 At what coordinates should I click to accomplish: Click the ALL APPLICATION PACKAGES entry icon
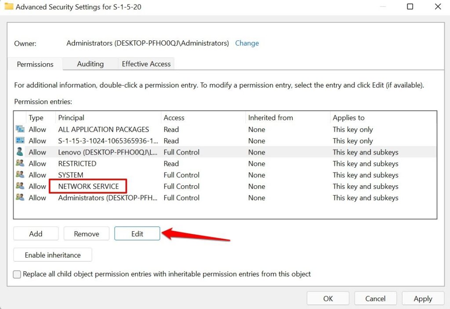[x=20, y=129]
